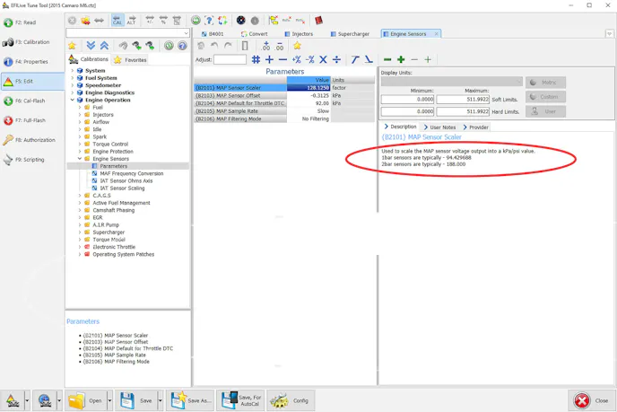
Task: Click the Config button
Action: point(291,400)
